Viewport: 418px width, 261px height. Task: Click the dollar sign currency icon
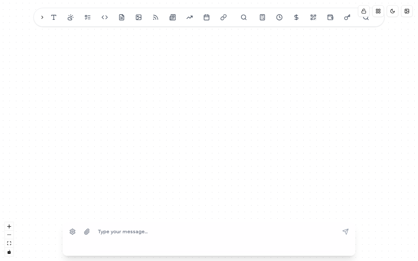296,17
